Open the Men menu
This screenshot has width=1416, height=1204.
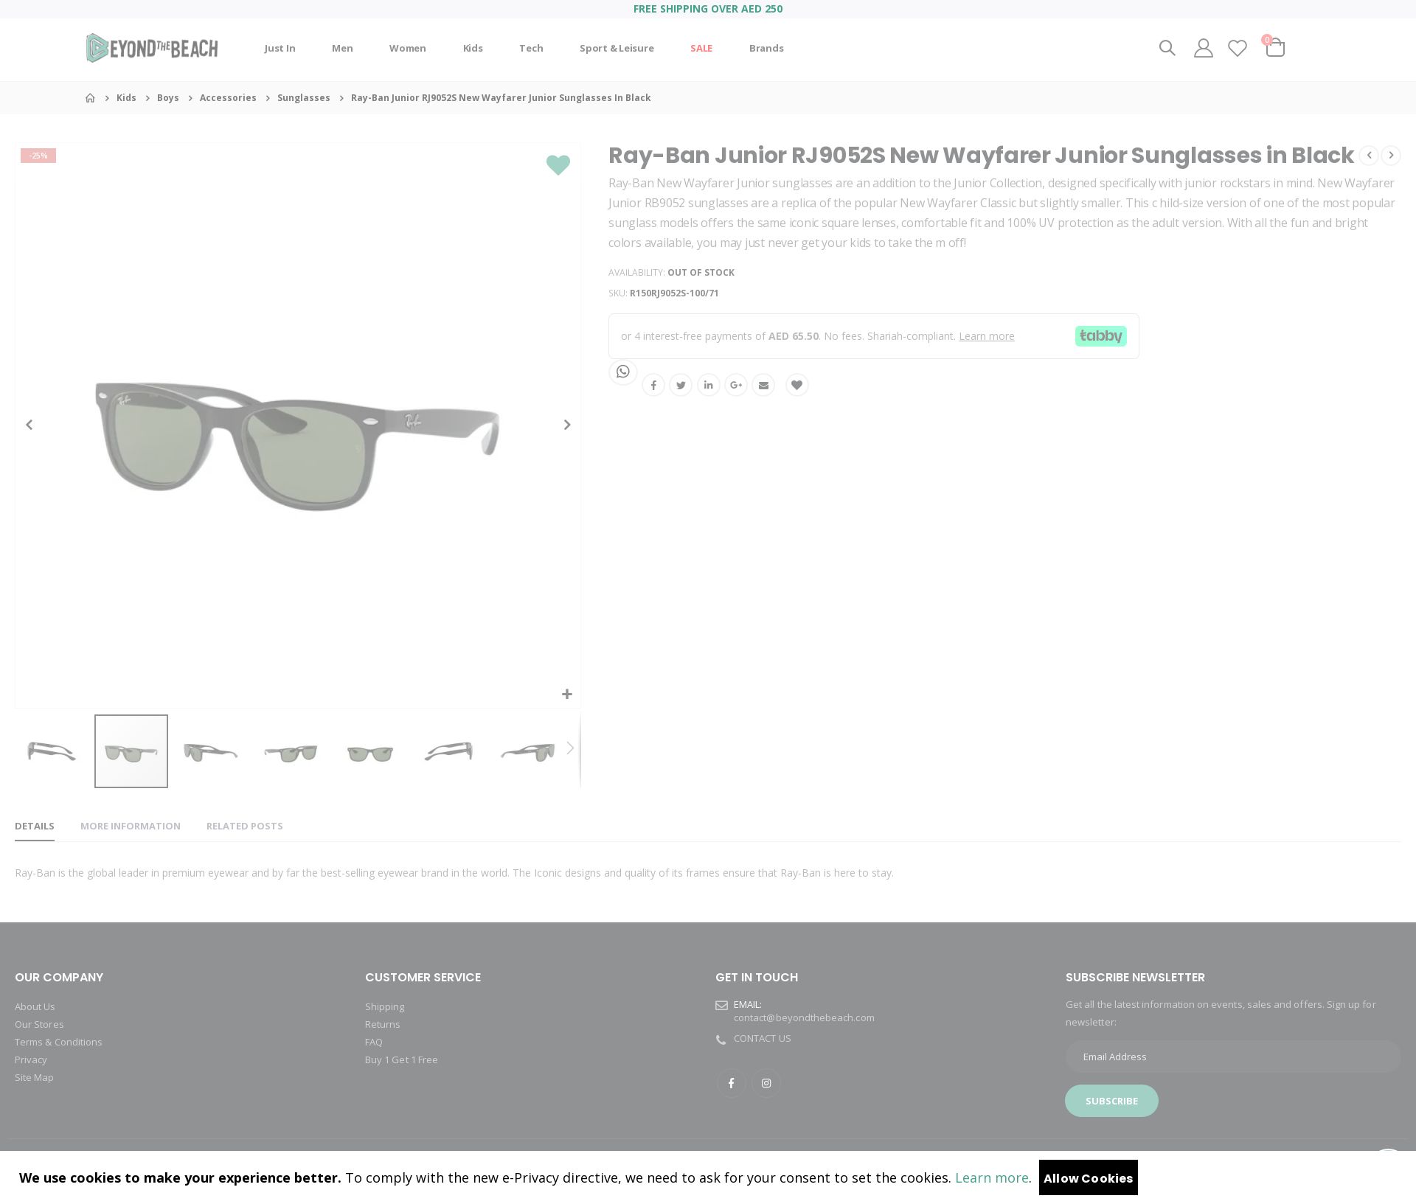coord(342,48)
